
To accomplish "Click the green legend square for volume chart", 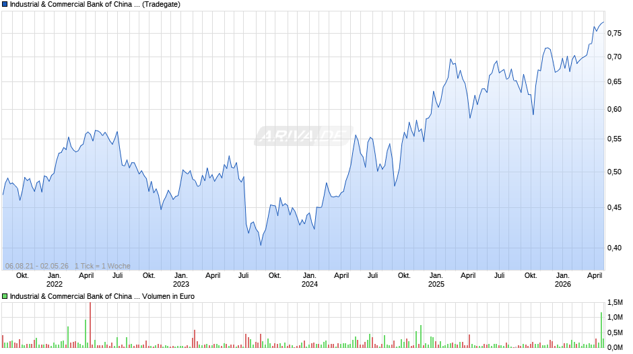I will [x=5, y=296].
